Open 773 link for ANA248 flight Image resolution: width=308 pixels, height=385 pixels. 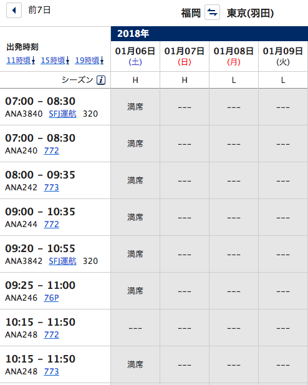(52, 371)
